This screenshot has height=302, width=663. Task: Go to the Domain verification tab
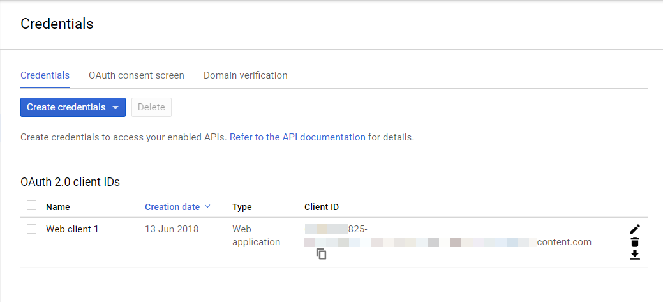[x=246, y=75]
